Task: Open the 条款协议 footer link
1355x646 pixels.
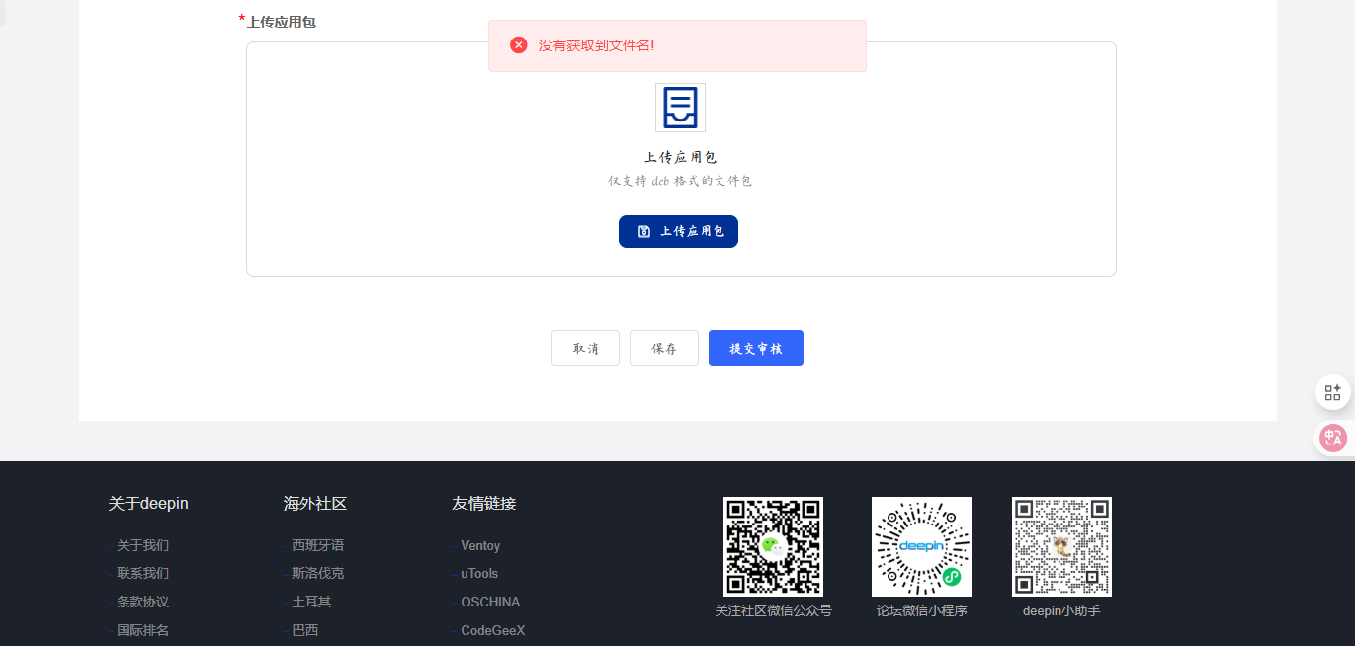Action: click(x=142, y=602)
